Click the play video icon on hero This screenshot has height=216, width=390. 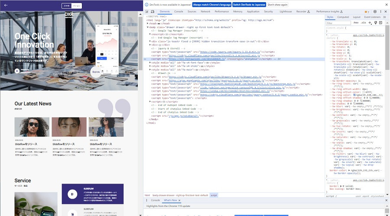(x=17, y=71)
